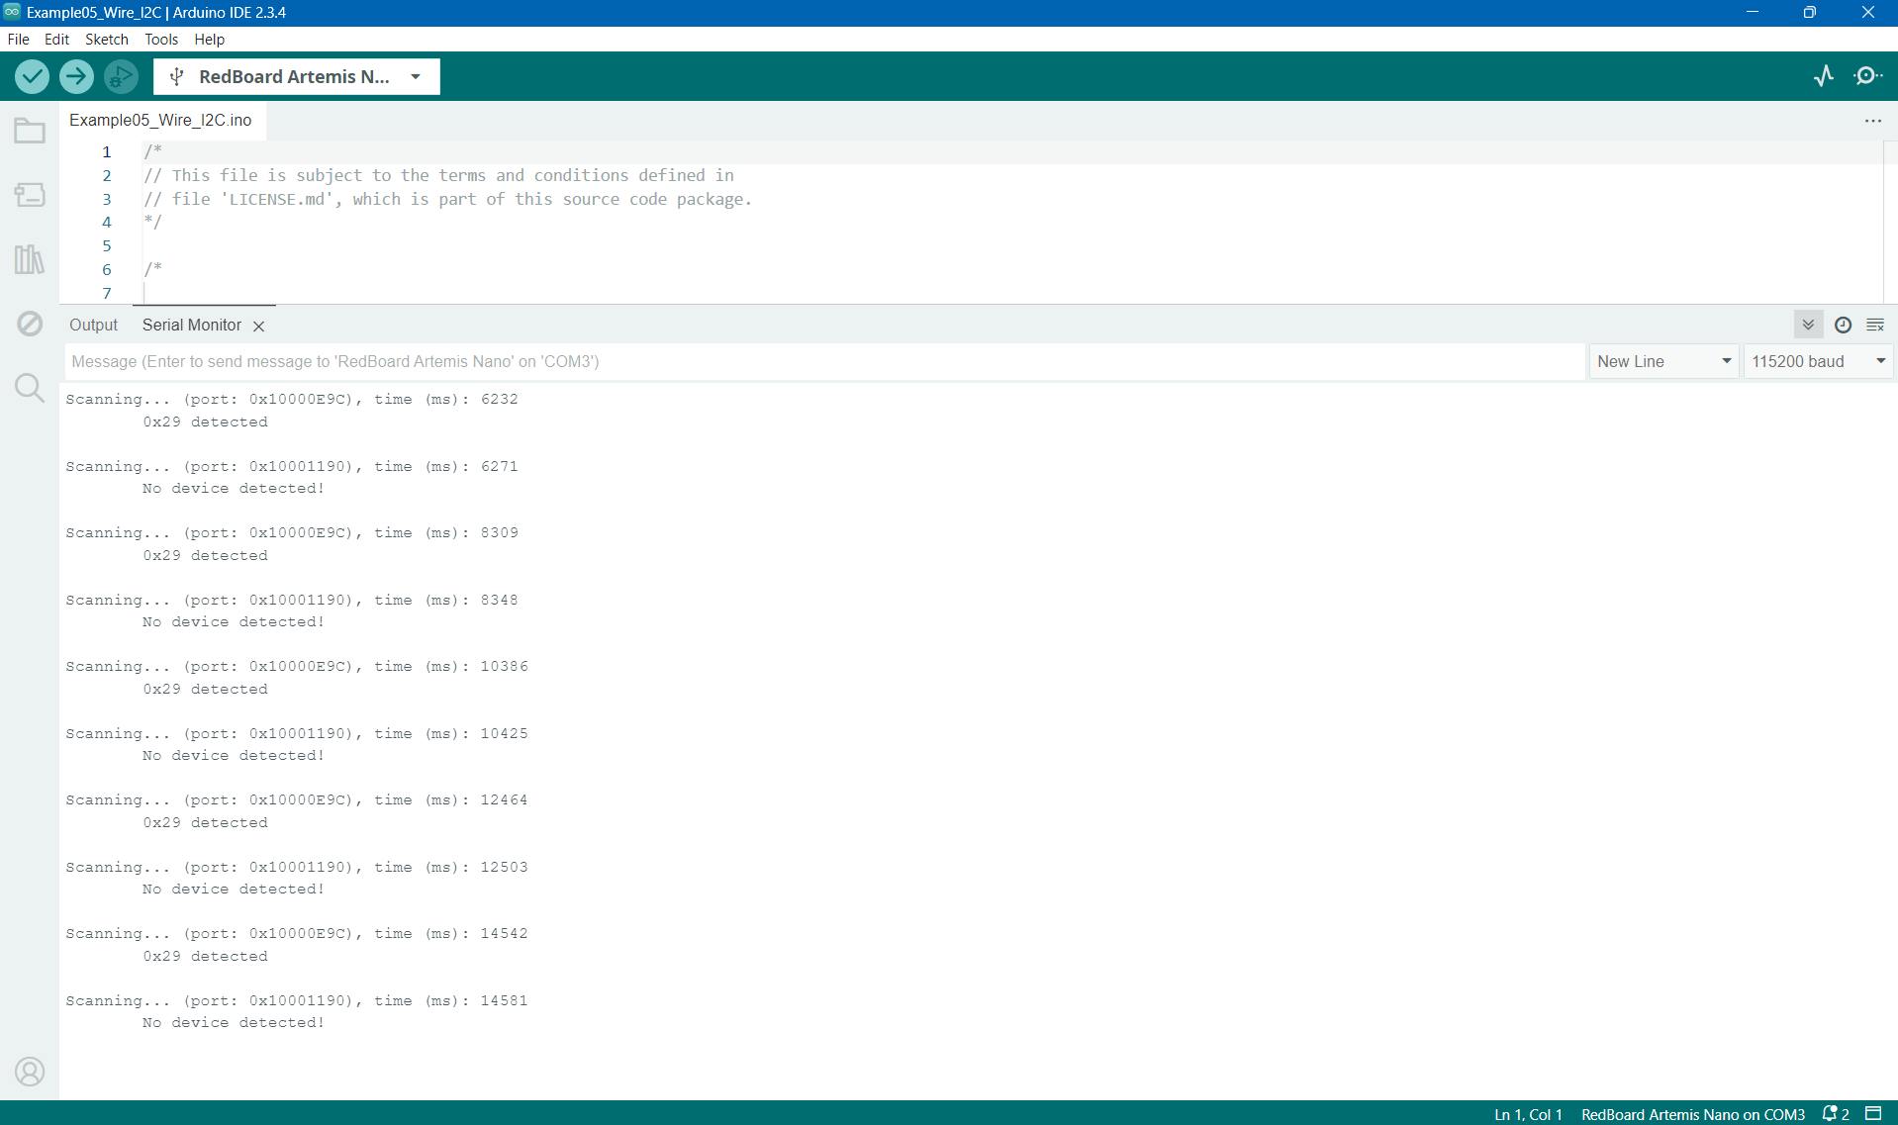Open the account profile icon

(x=30, y=1072)
